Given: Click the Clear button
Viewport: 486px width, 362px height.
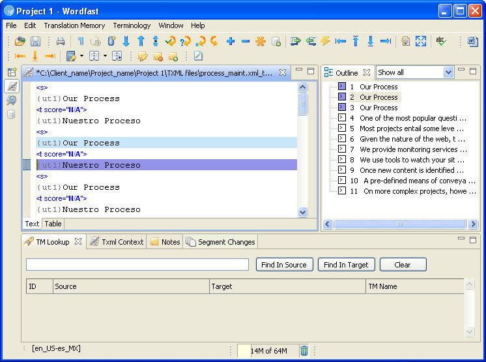Looking at the screenshot, I should (403, 265).
